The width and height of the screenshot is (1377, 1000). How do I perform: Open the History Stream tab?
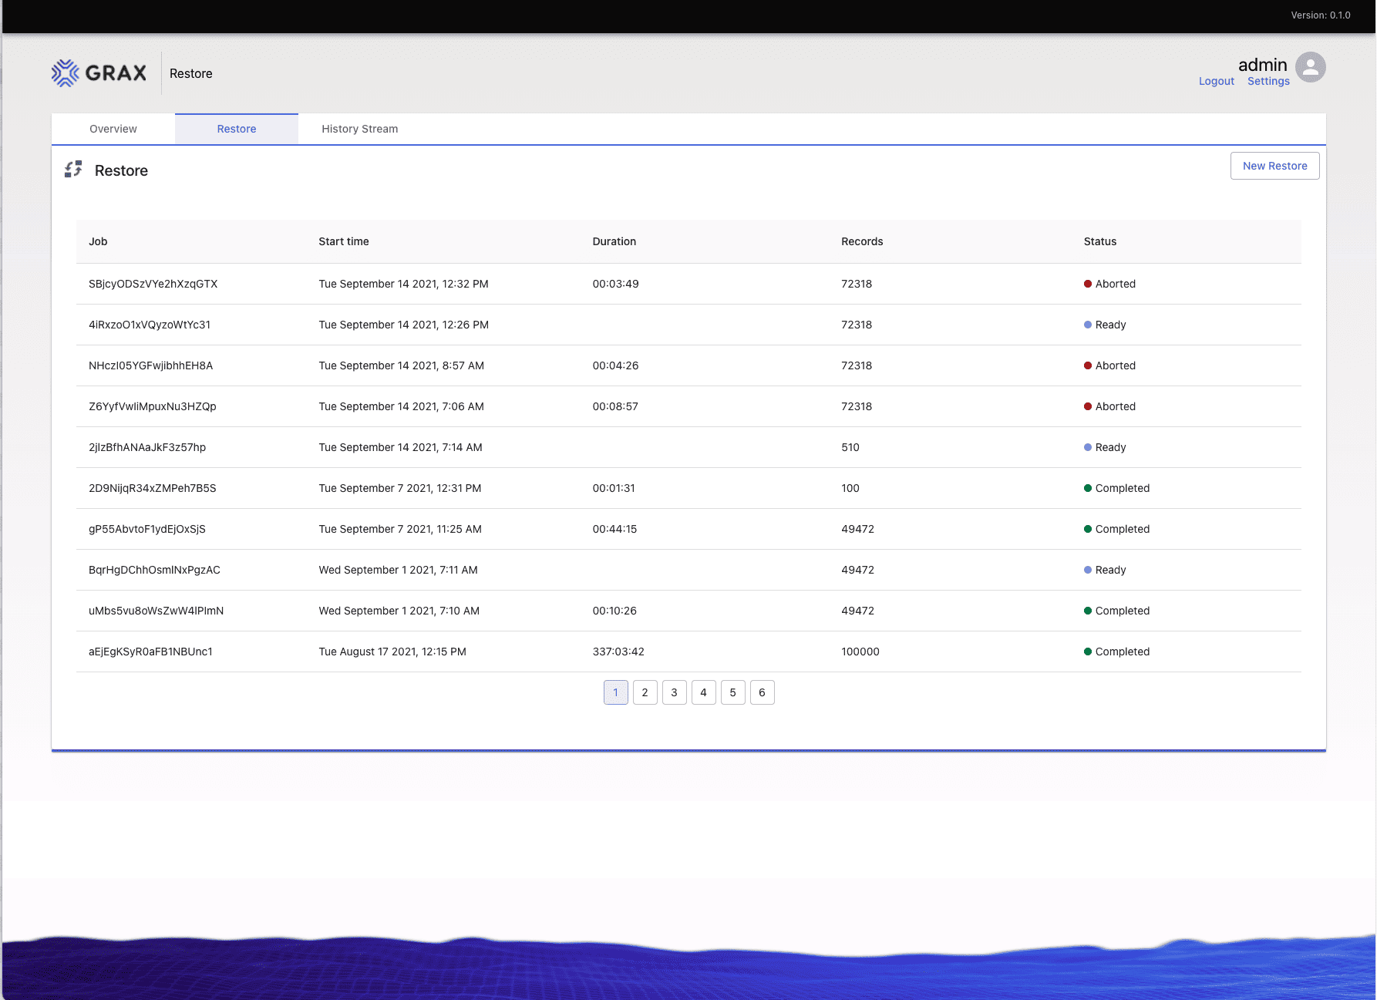click(359, 129)
